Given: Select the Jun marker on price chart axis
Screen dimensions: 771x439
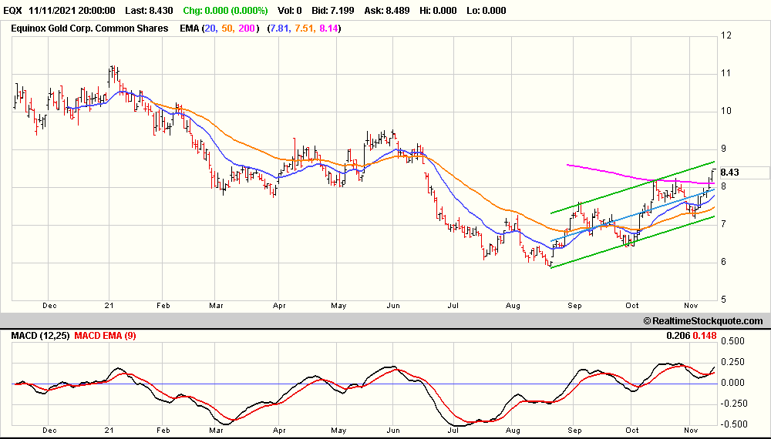Looking at the screenshot, I should [394, 305].
